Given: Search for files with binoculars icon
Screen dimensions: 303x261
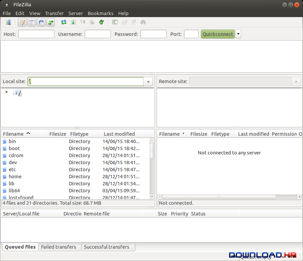Looking at the screenshot, I should 143,22.
